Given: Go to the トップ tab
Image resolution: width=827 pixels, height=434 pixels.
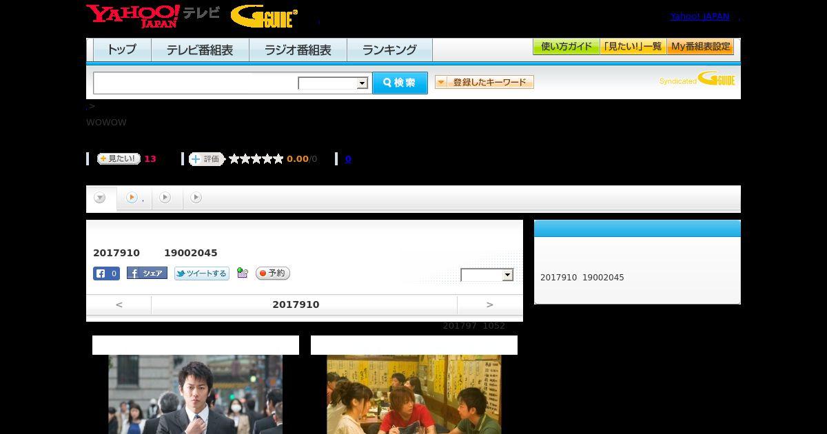Looking at the screenshot, I should [x=122, y=50].
